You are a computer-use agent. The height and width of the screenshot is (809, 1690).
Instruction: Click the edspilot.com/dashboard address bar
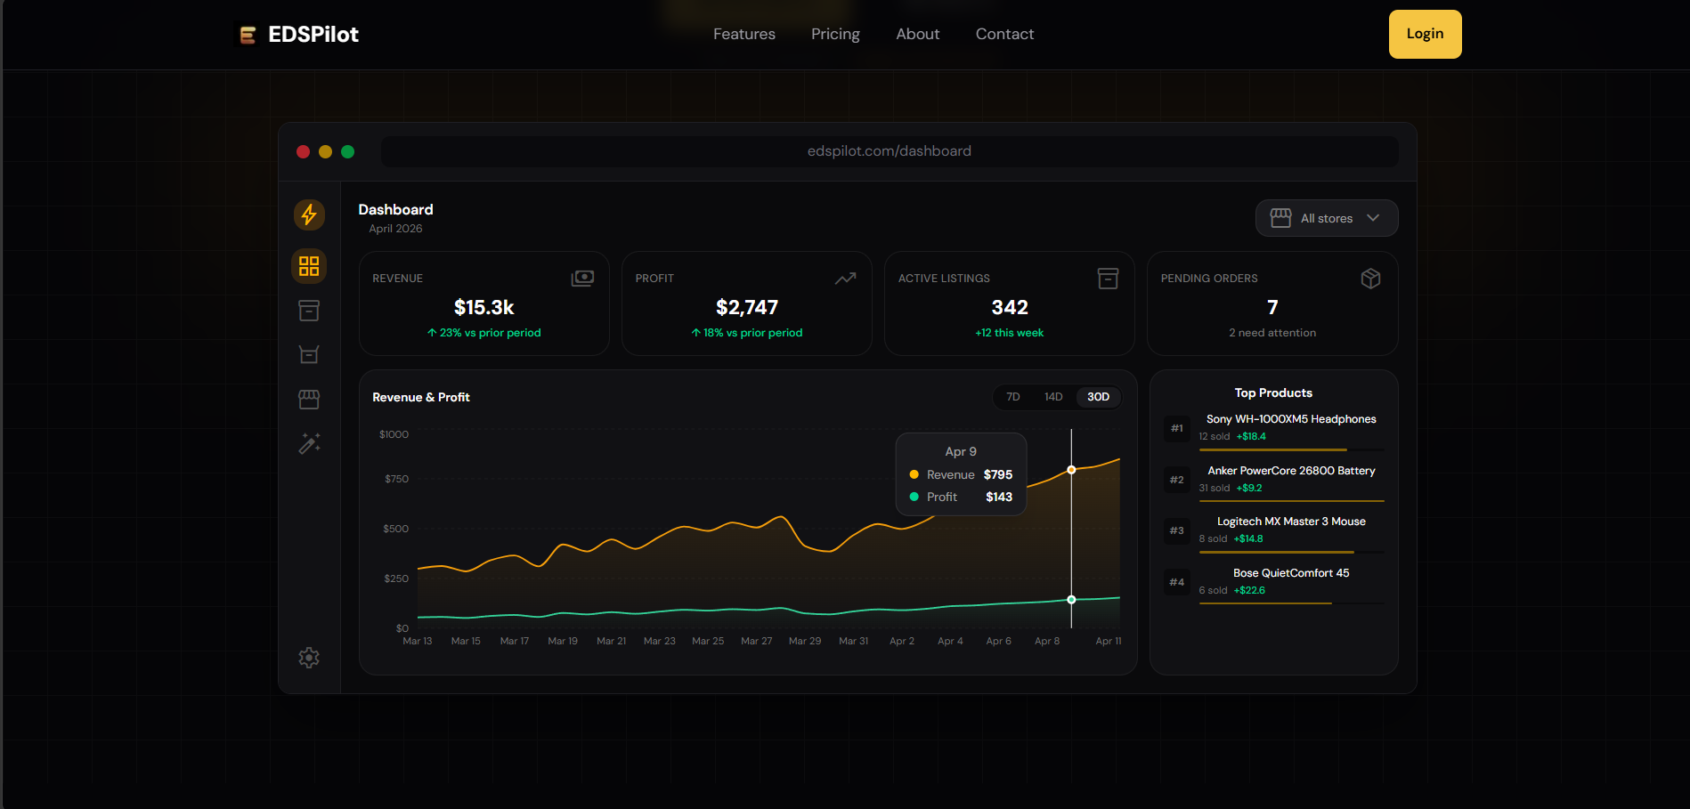[890, 150]
